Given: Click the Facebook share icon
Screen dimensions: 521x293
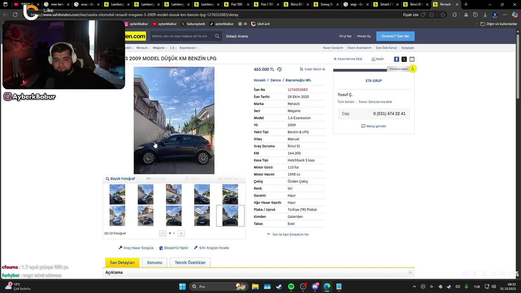Looking at the screenshot, I should coord(396,59).
